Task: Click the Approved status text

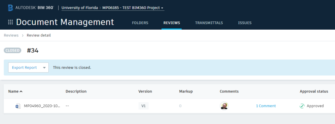Action: [x=315, y=106]
